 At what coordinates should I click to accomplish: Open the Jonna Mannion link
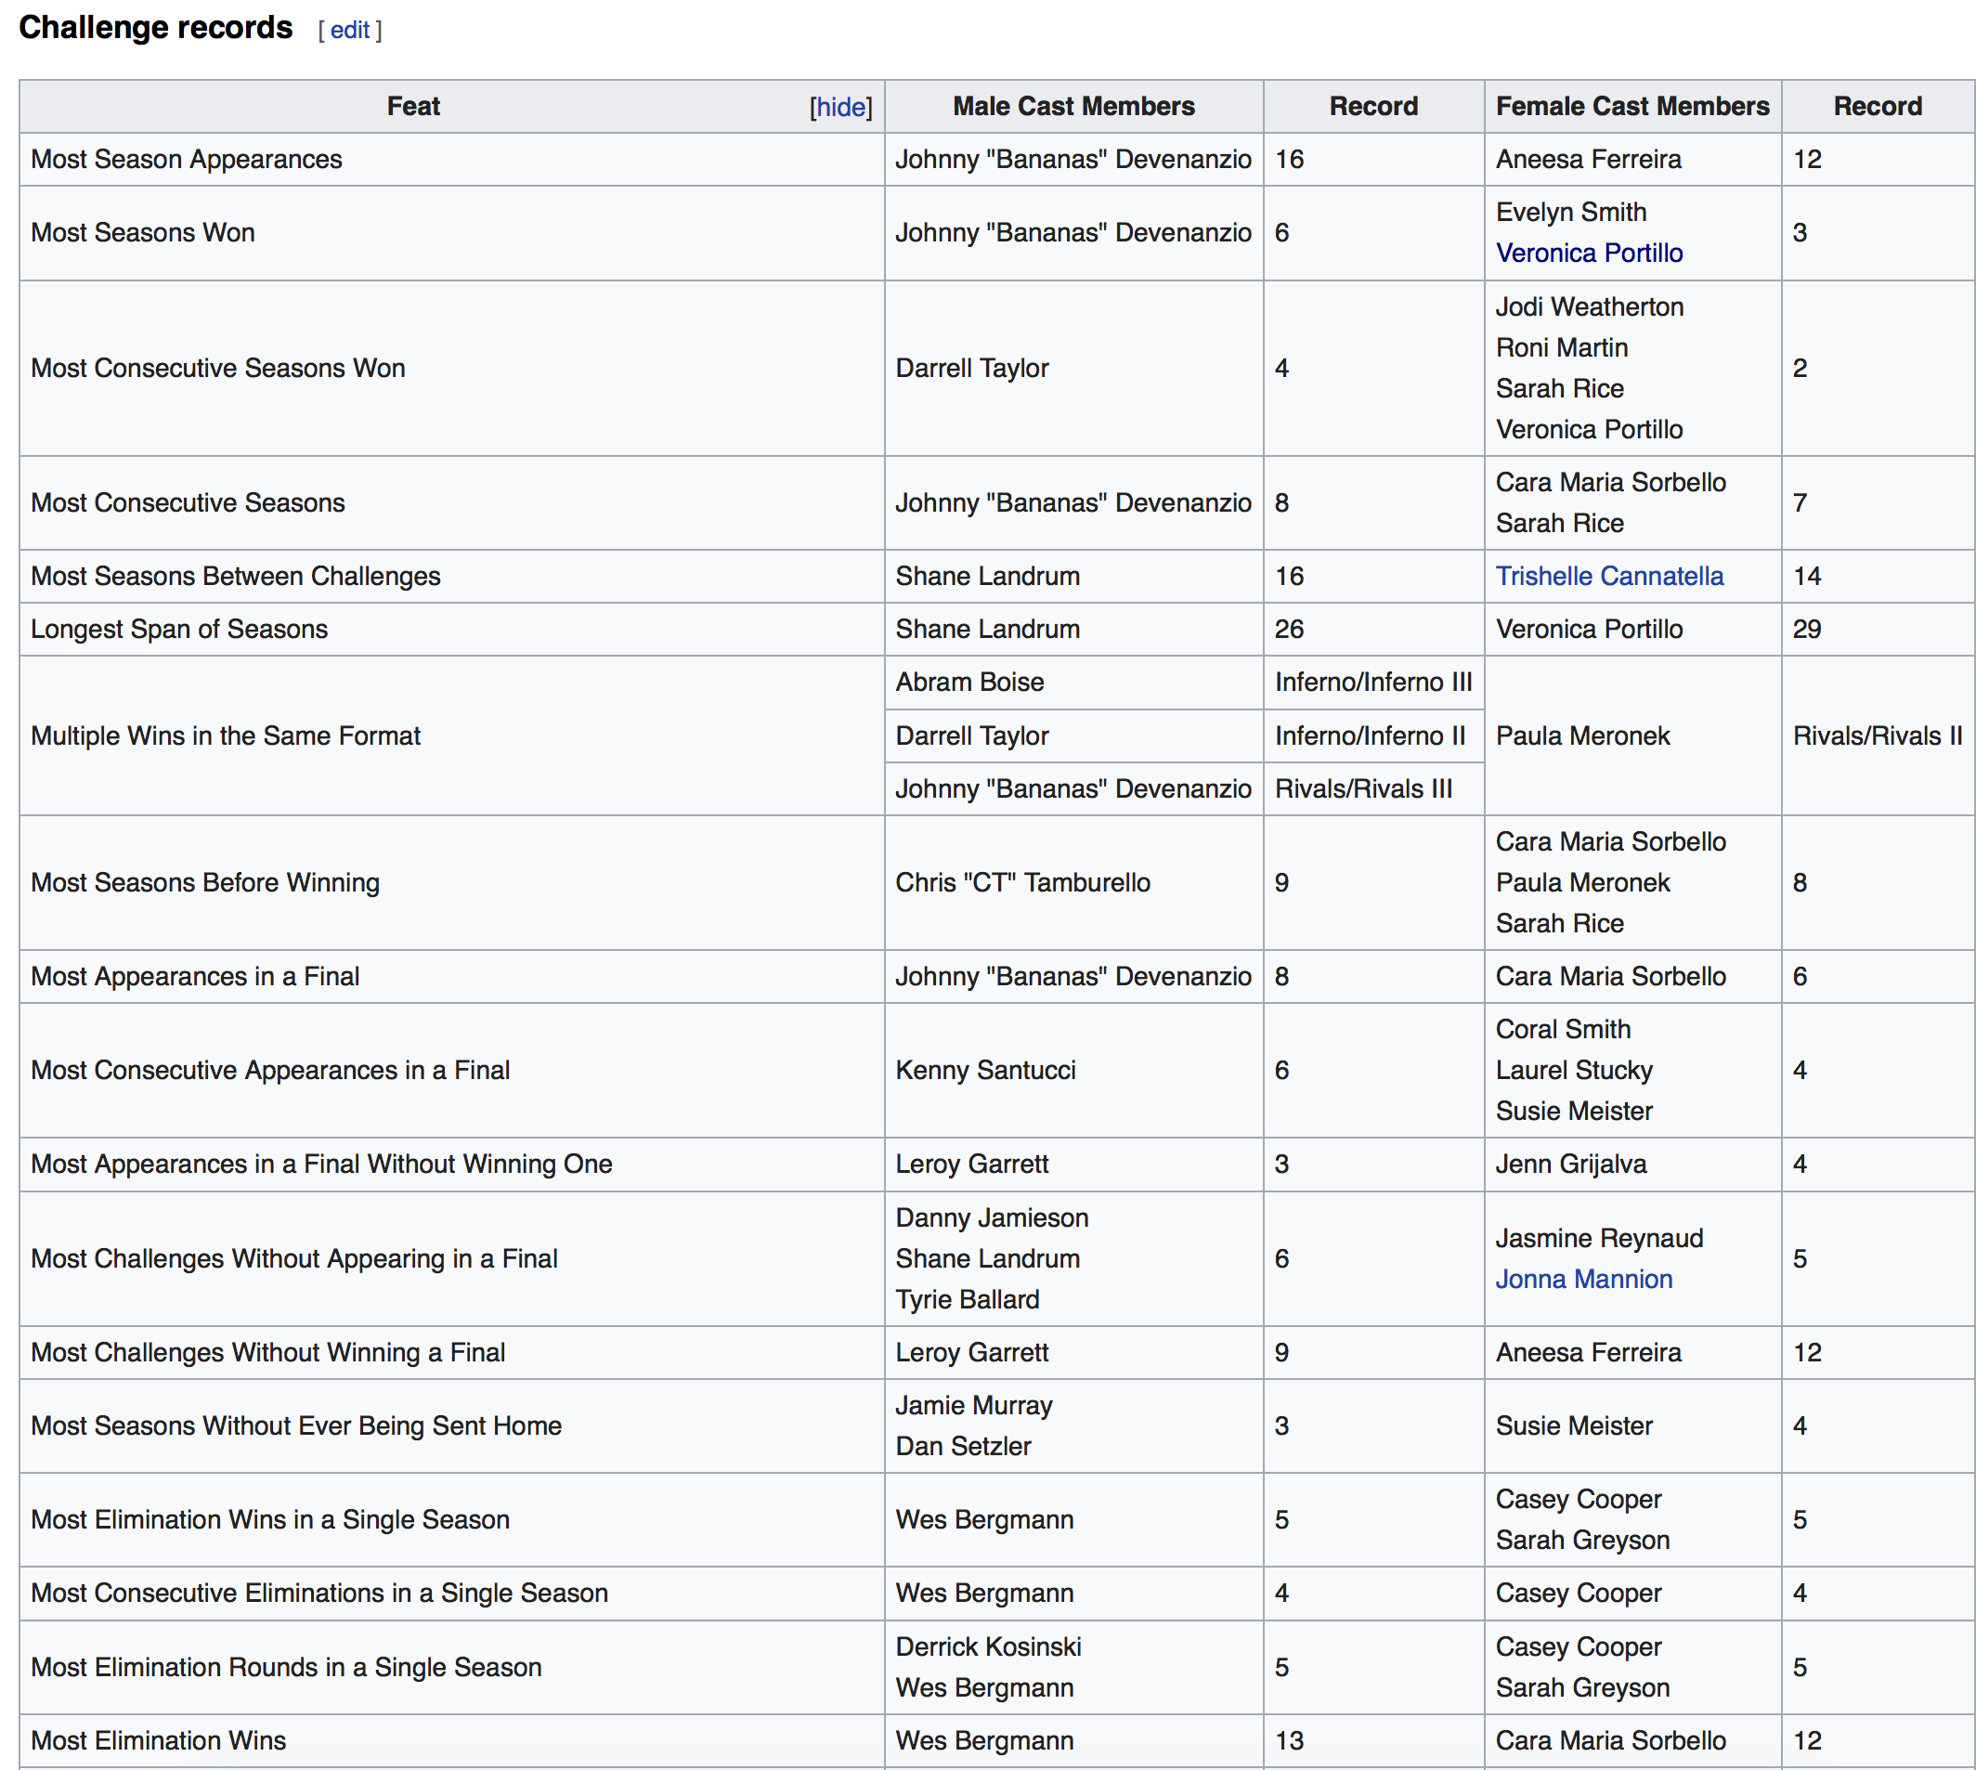(1583, 1279)
